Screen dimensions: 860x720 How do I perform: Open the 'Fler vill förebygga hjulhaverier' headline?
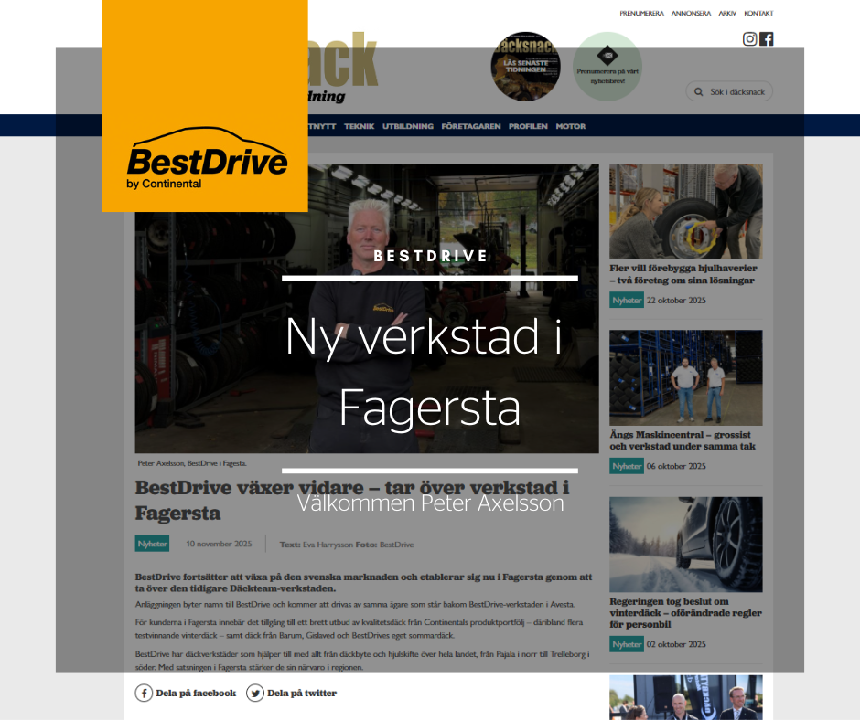(x=683, y=274)
